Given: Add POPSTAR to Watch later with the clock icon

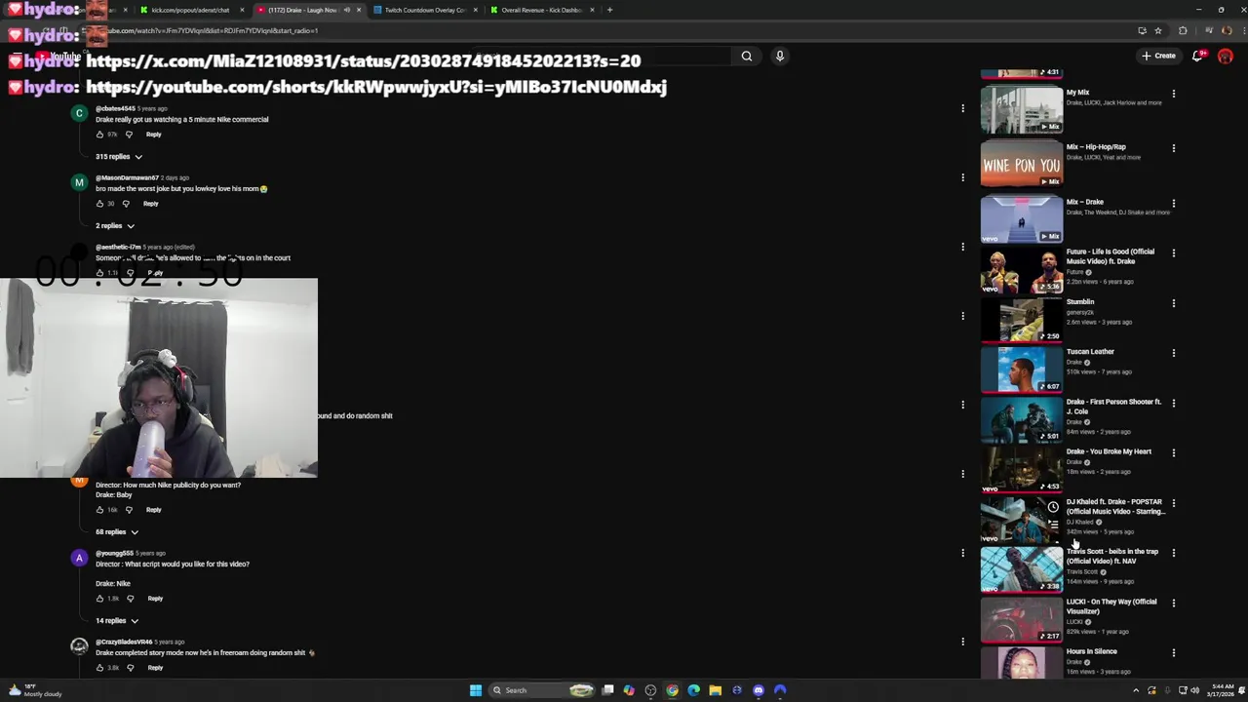Looking at the screenshot, I should (x=1053, y=507).
